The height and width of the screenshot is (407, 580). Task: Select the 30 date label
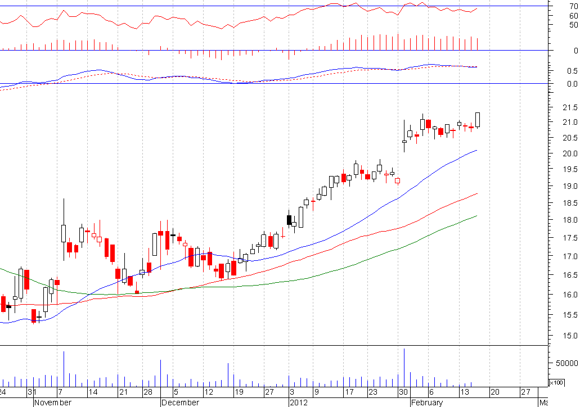(403, 392)
